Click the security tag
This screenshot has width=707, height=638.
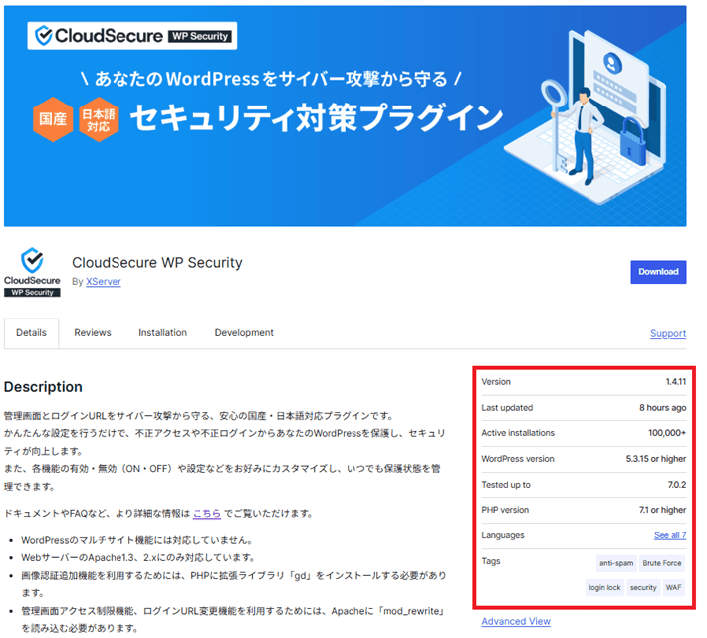pyautogui.click(x=643, y=587)
